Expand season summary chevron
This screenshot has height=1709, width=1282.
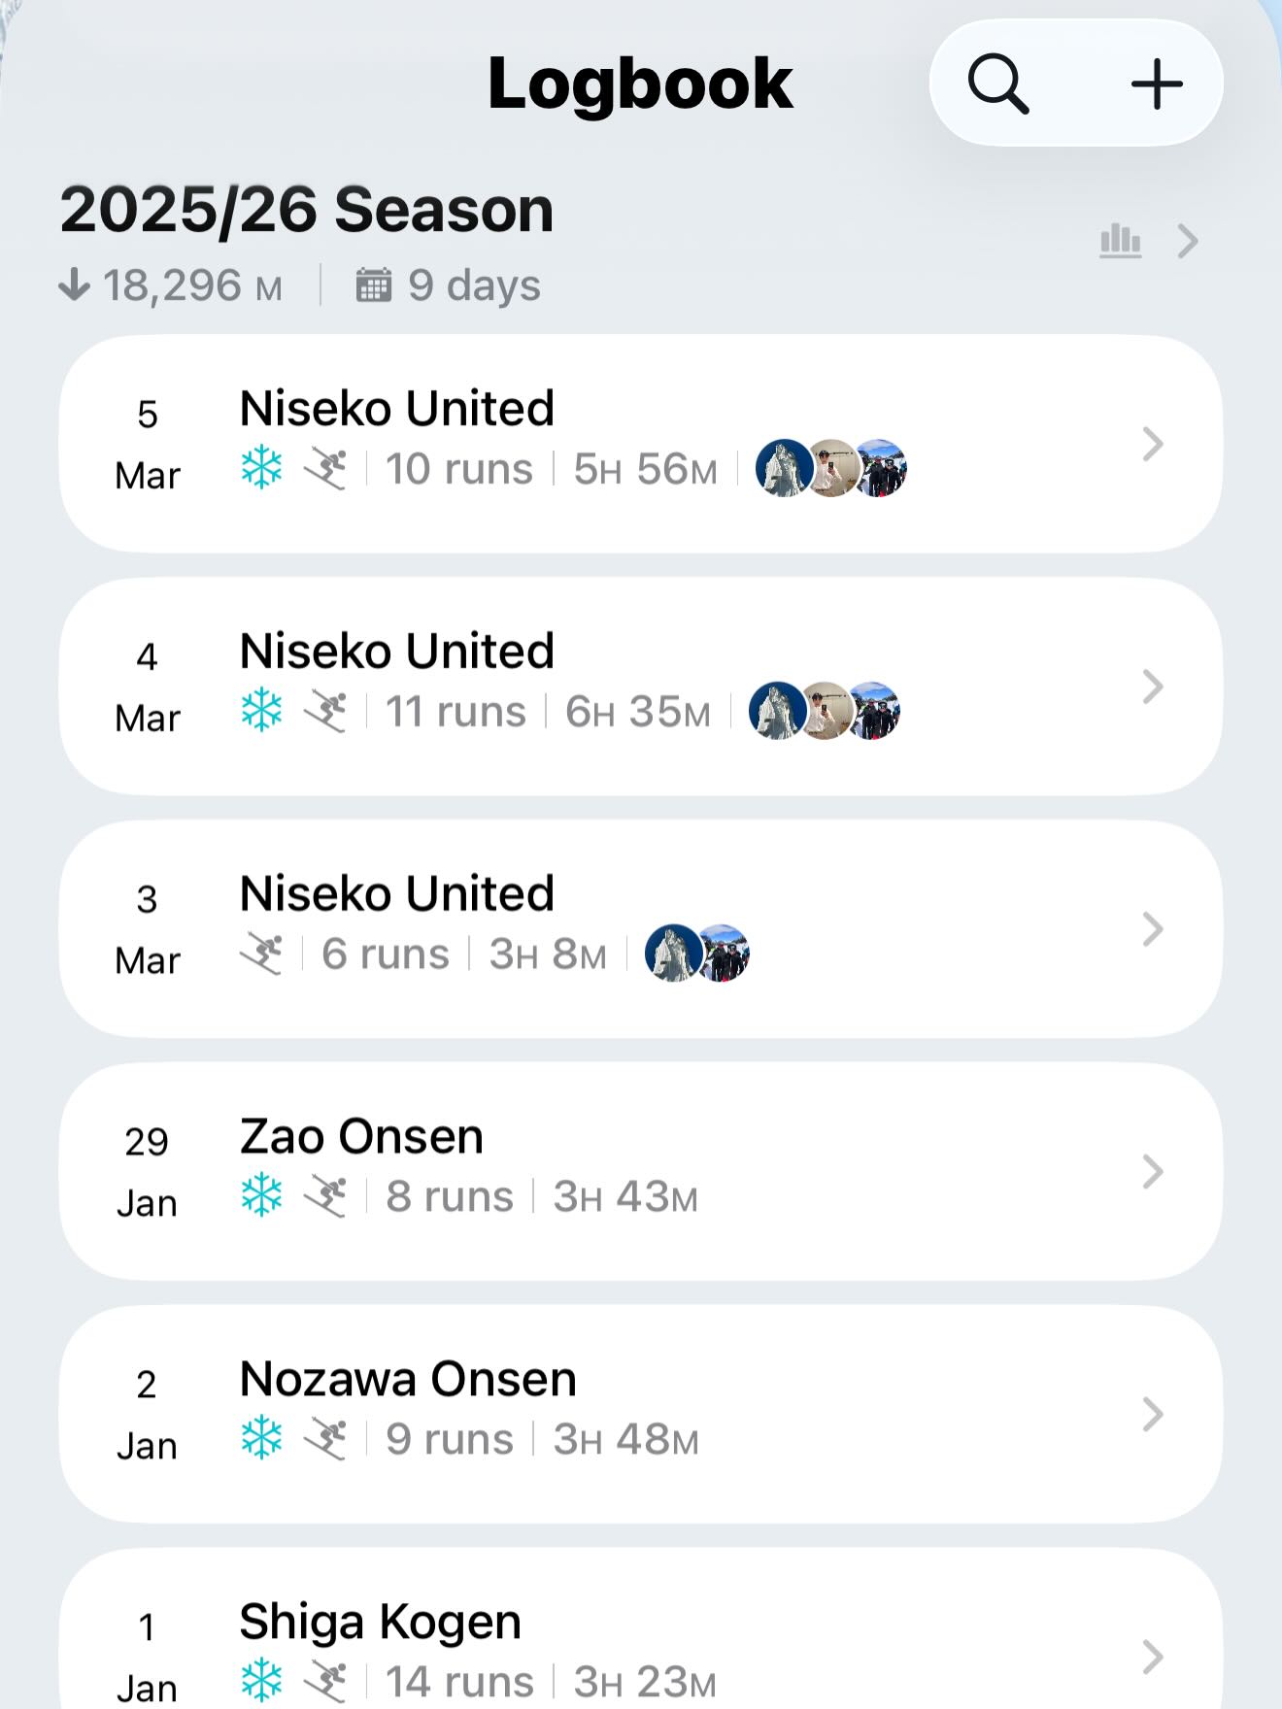1187,241
